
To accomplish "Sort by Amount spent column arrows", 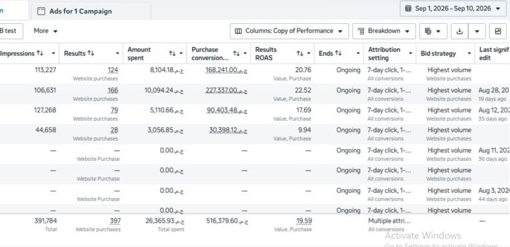I will point(172,54).
